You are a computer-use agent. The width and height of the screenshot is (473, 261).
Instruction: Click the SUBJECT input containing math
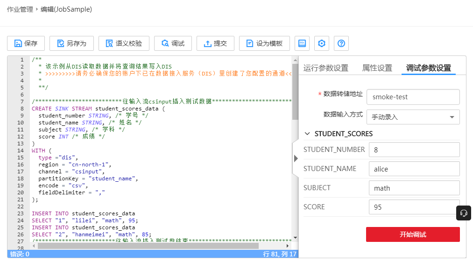414,188
